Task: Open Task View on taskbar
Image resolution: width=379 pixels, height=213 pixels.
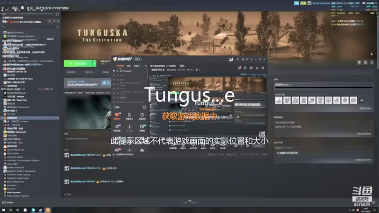Action: (x=18, y=210)
